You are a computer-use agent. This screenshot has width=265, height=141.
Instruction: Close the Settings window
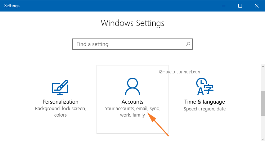click(x=257, y=6)
